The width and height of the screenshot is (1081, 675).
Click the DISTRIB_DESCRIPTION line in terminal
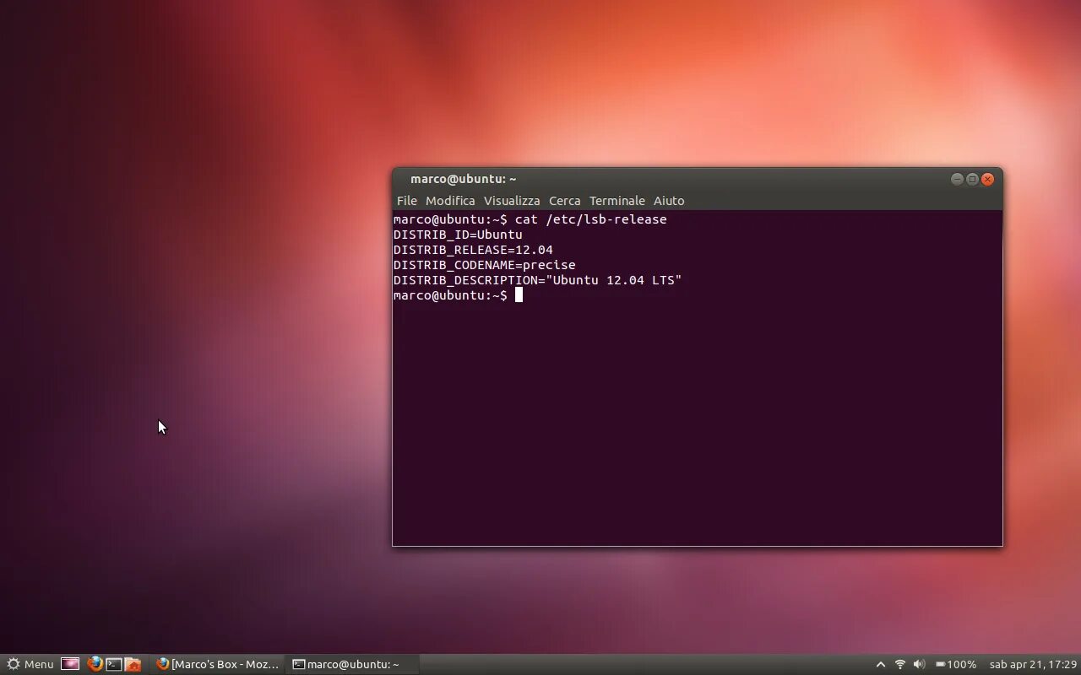[537, 280]
